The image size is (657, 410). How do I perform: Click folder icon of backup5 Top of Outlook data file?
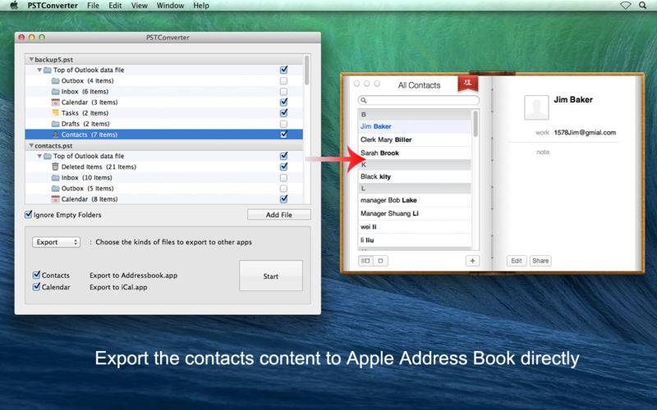48,70
